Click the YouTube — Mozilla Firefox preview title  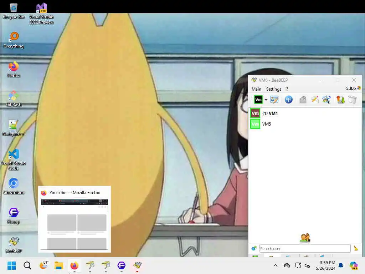75,193
